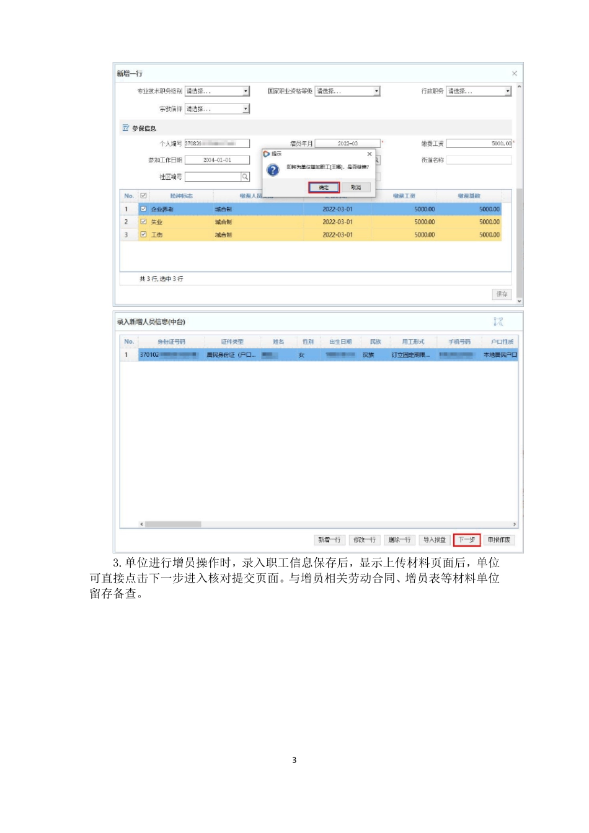Click the 手机号码 column header
The height and width of the screenshot is (833, 589).
click(459, 342)
